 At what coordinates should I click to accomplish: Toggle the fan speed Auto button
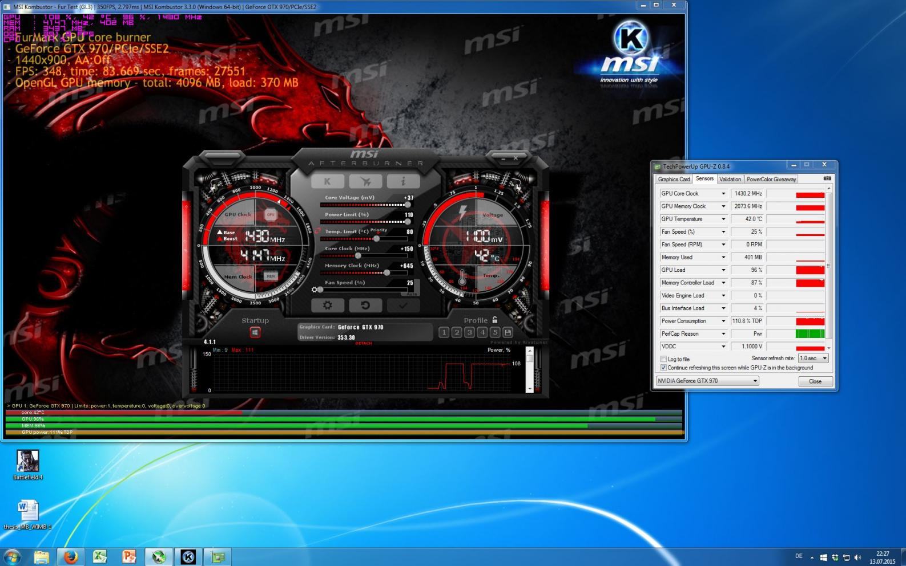412,294
